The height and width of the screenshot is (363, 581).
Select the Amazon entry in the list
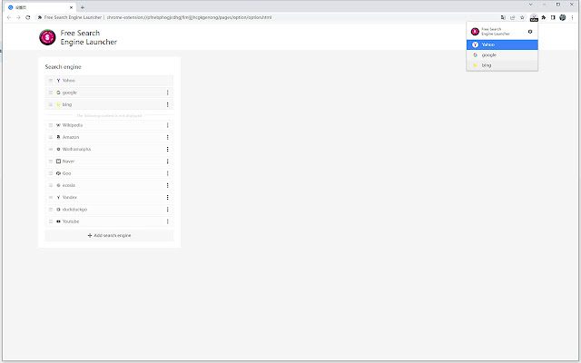(x=109, y=137)
